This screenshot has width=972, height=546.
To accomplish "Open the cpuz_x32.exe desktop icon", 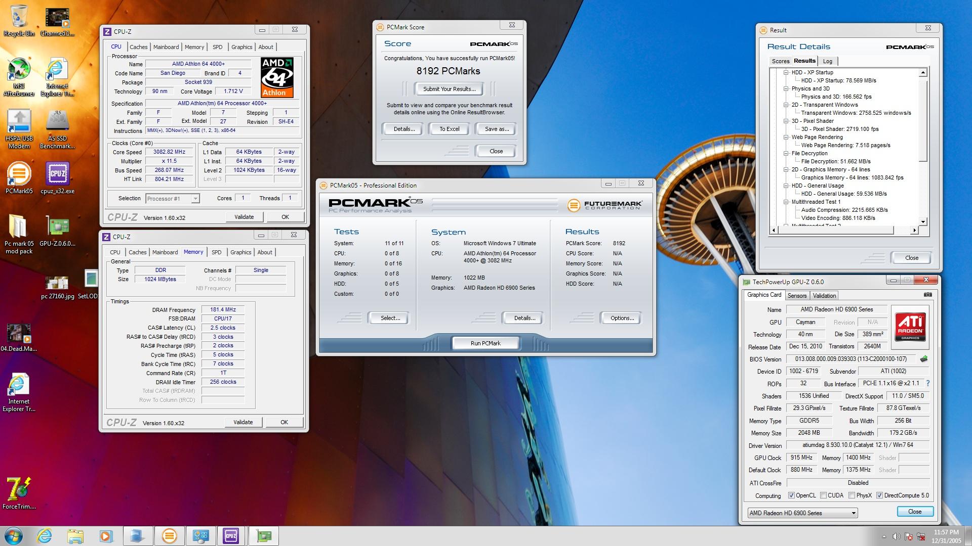I will [x=57, y=177].
